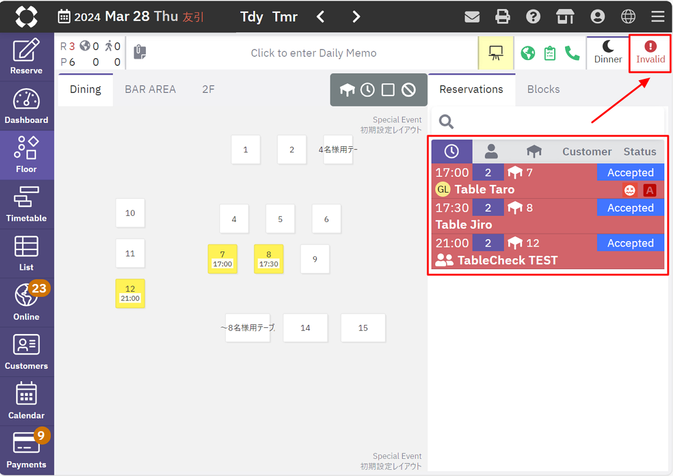Open the help question mark icon
The height and width of the screenshot is (476, 673).
[x=533, y=17]
